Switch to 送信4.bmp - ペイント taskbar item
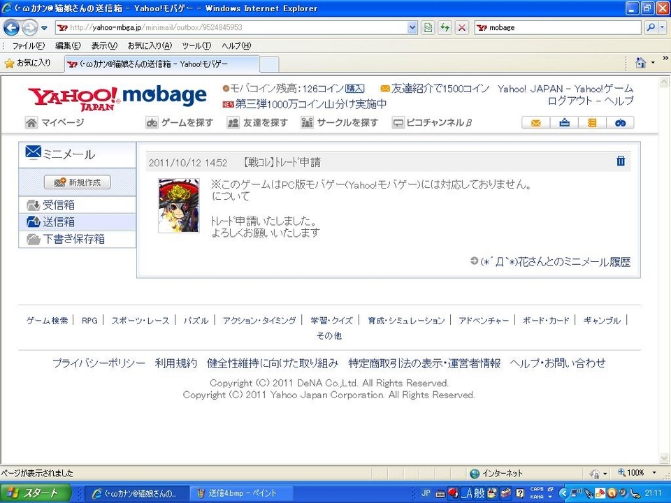The width and height of the screenshot is (671, 503). [x=242, y=493]
